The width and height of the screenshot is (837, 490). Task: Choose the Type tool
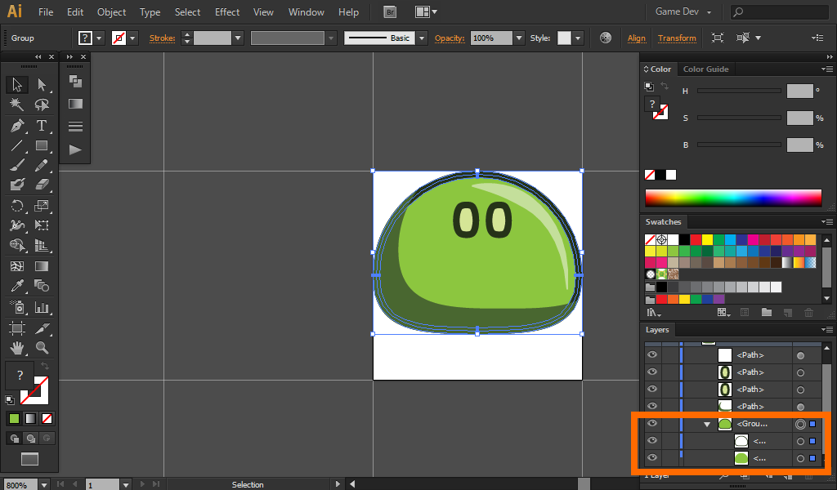pyautogui.click(x=42, y=126)
